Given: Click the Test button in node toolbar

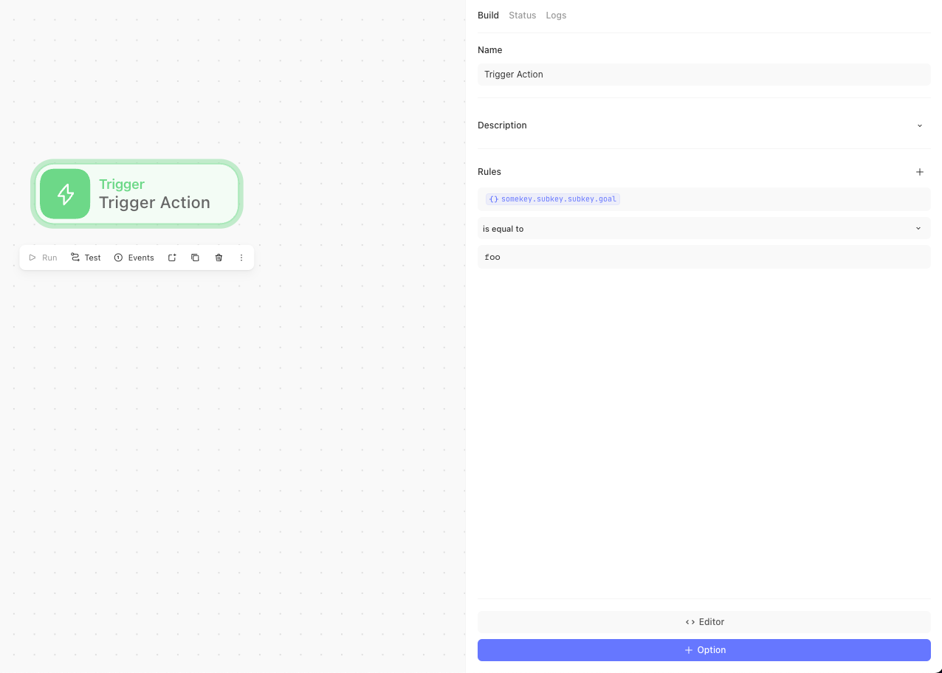Looking at the screenshot, I should [x=86, y=258].
